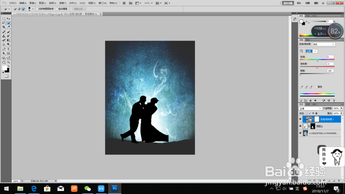Open the 文件(F) menu

[x=13, y=3]
